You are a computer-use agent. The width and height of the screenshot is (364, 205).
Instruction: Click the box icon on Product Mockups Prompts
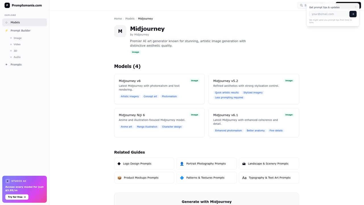(119, 178)
